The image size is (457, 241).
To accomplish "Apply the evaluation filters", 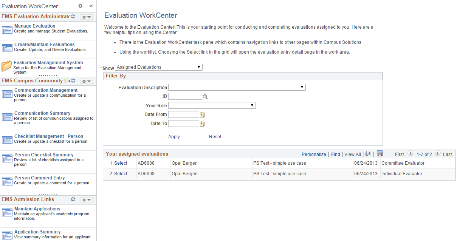I will (174, 137).
